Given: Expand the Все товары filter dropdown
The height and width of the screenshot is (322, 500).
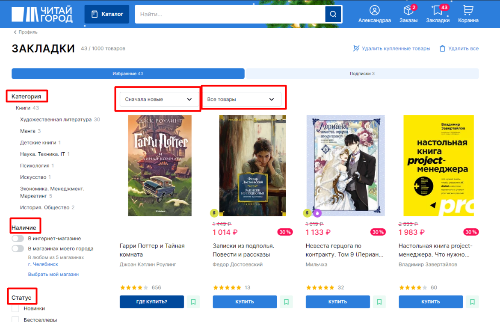Looking at the screenshot, I should tap(241, 99).
